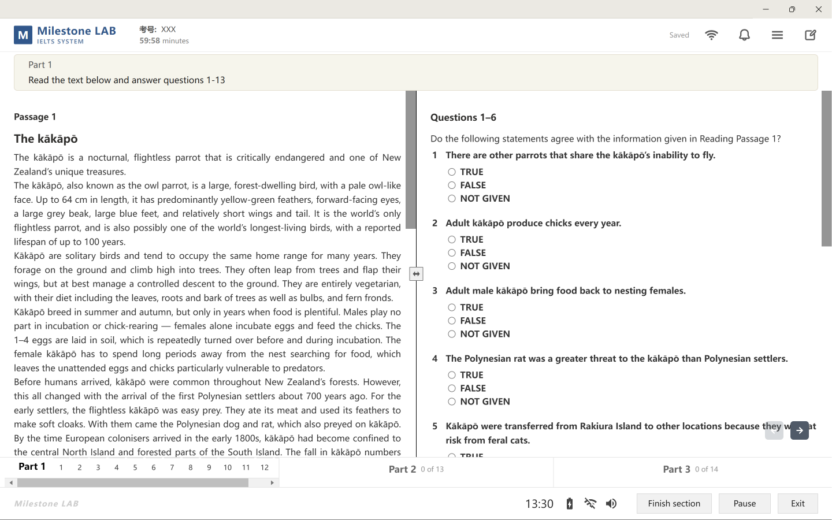The width and height of the screenshot is (832, 520).
Task: Go to previous question with arrow button
Action: [774, 430]
